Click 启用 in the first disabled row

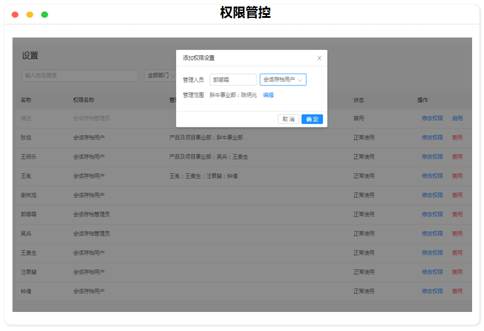(457, 118)
